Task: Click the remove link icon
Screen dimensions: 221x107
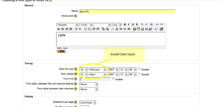Action: click(125, 29)
